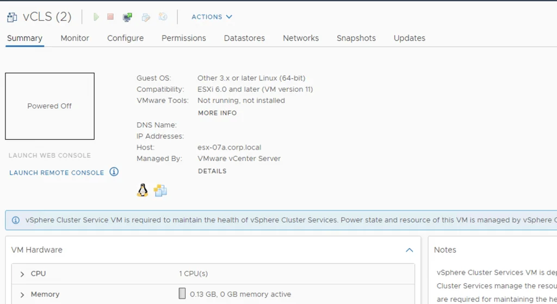Screen dimensions: 557x304
Task: Click the Powered Off console thumbnail
Action: [49, 106]
